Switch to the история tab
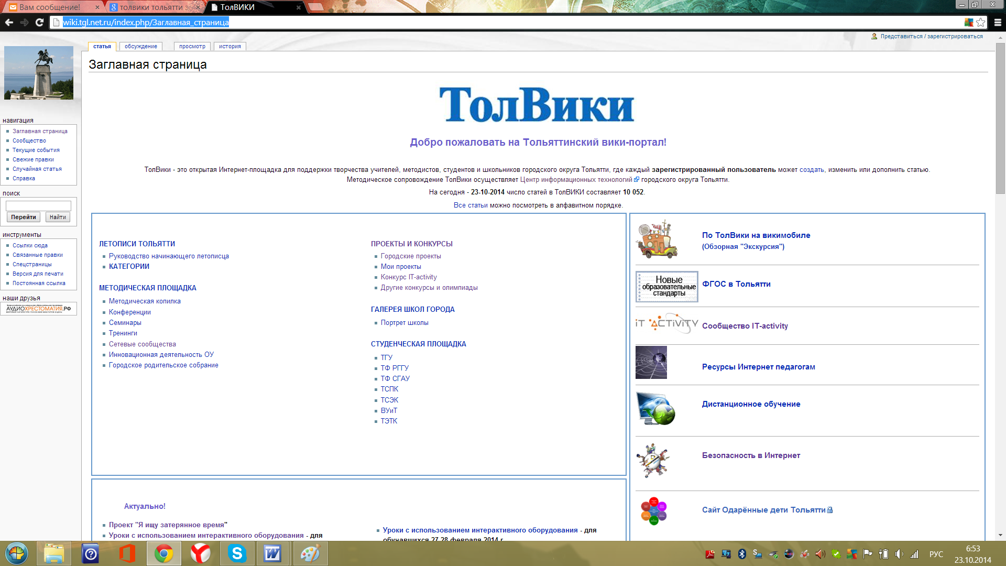This screenshot has height=566, width=1006. (x=229, y=46)
